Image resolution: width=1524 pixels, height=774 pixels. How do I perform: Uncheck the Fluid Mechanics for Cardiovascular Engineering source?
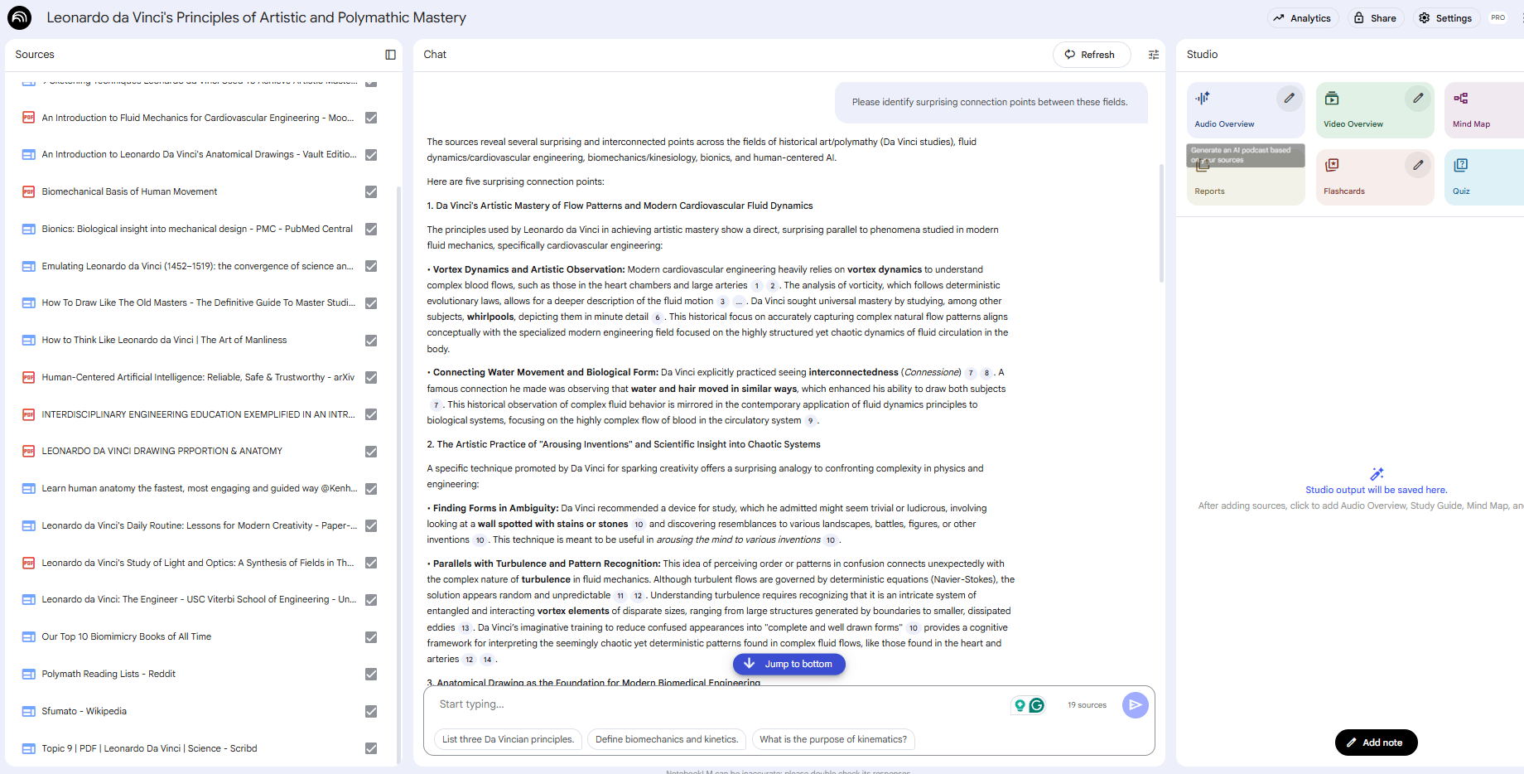point(371,118)
